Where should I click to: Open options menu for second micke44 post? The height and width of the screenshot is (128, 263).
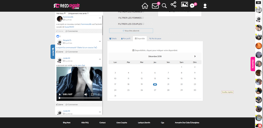point(100,112)
